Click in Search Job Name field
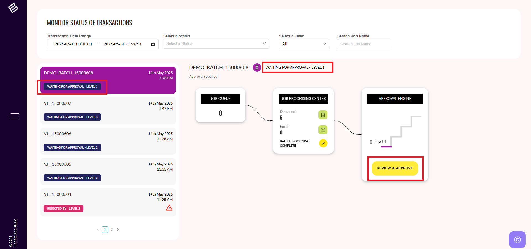 363,44
